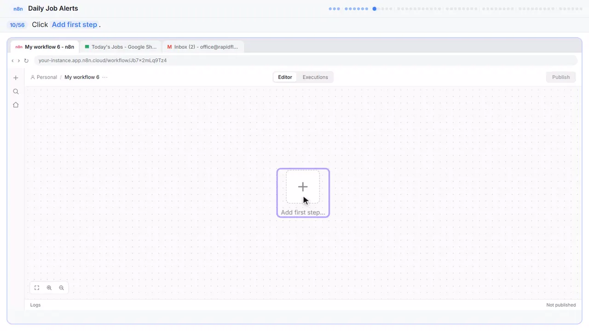Open the plus menu in left sidebar
This screenshot has height=331, width=589.
coord(16,78)
